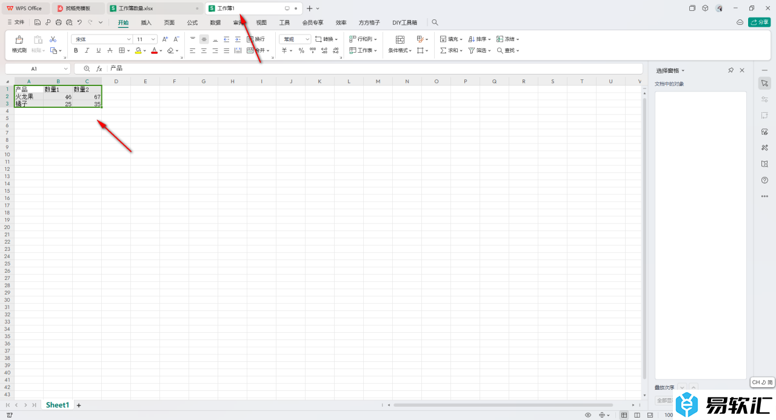Toggle eye protection mode in status bar
The image size is (776, 420).
click(587, 415)
